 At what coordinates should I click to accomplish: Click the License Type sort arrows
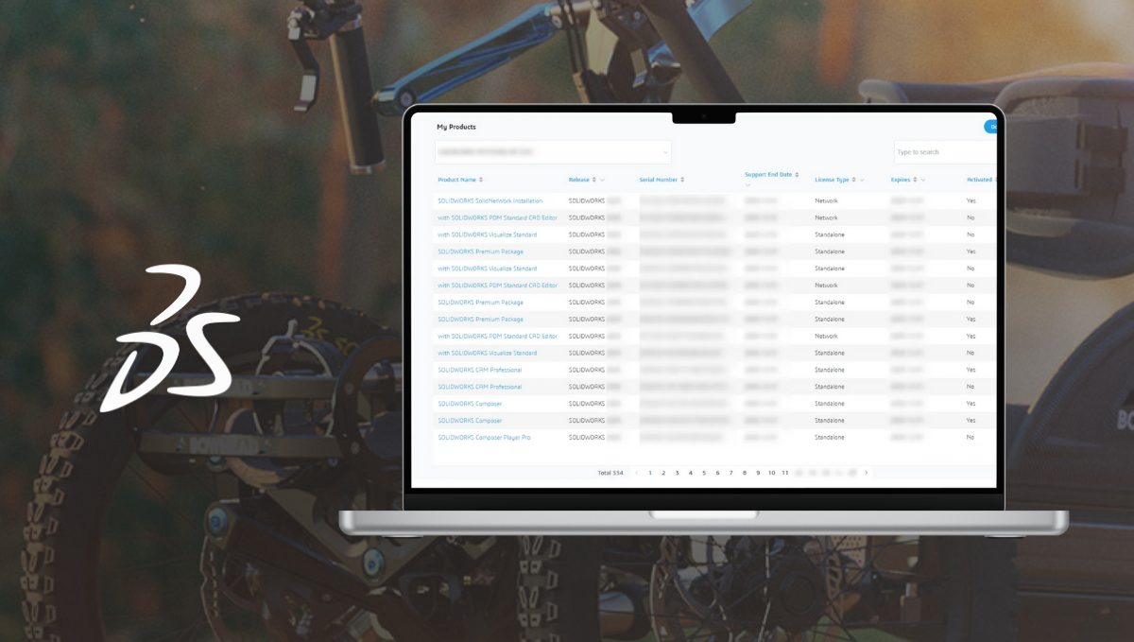[853, 180]
